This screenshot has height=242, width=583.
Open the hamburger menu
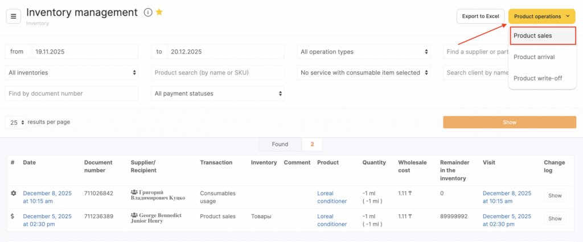(14, 16)
